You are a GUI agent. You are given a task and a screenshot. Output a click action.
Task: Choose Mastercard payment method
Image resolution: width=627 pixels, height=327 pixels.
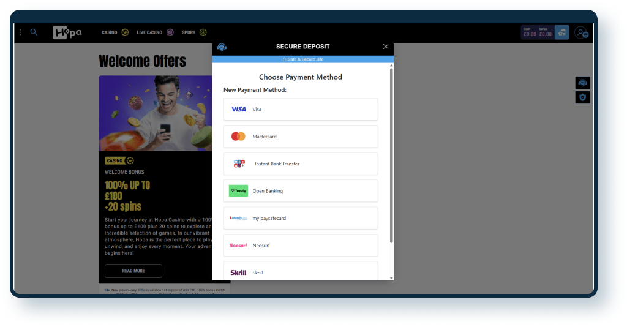301,137
